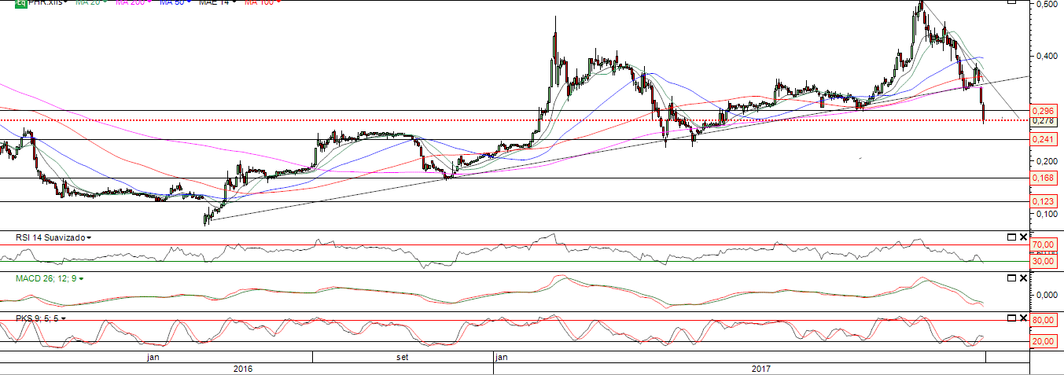Select the PKS 20,00 level label

(1043, 341)
